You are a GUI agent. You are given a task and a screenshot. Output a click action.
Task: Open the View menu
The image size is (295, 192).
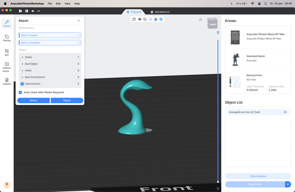pos(67,4)
